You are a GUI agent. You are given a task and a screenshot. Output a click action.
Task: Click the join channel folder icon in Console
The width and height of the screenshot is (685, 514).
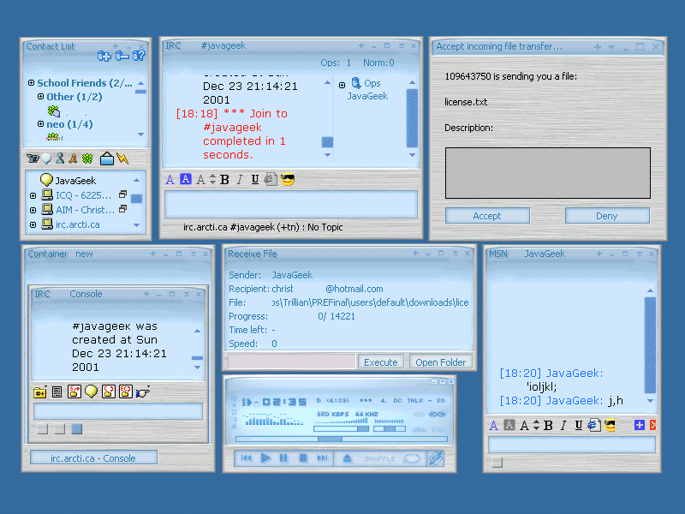40,392
